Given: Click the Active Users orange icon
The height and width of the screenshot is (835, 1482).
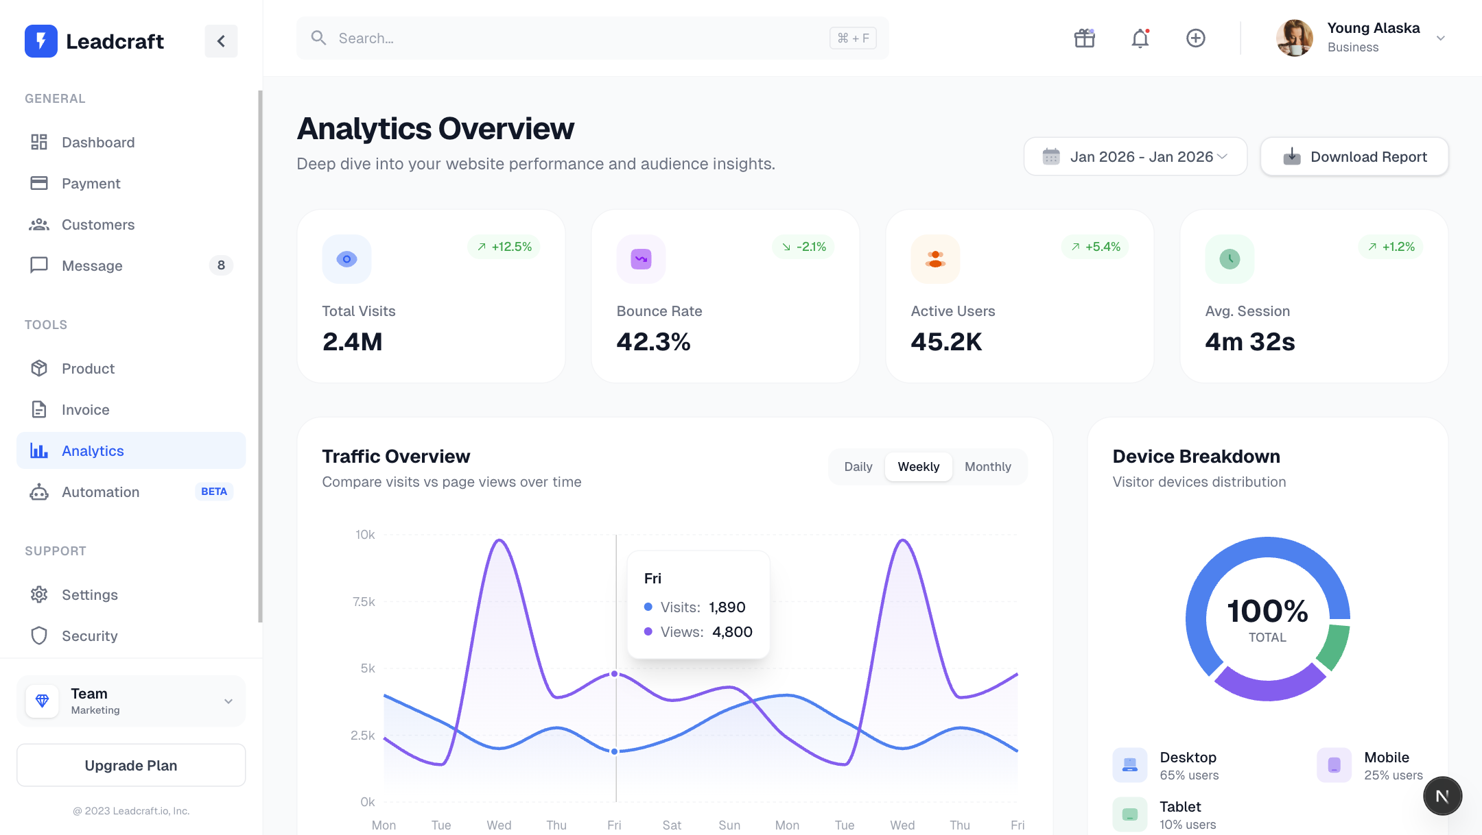Looking at the screenshot, I should tap(935, 259).
